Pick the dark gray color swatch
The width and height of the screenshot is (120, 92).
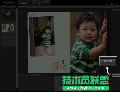pos(38,4)
